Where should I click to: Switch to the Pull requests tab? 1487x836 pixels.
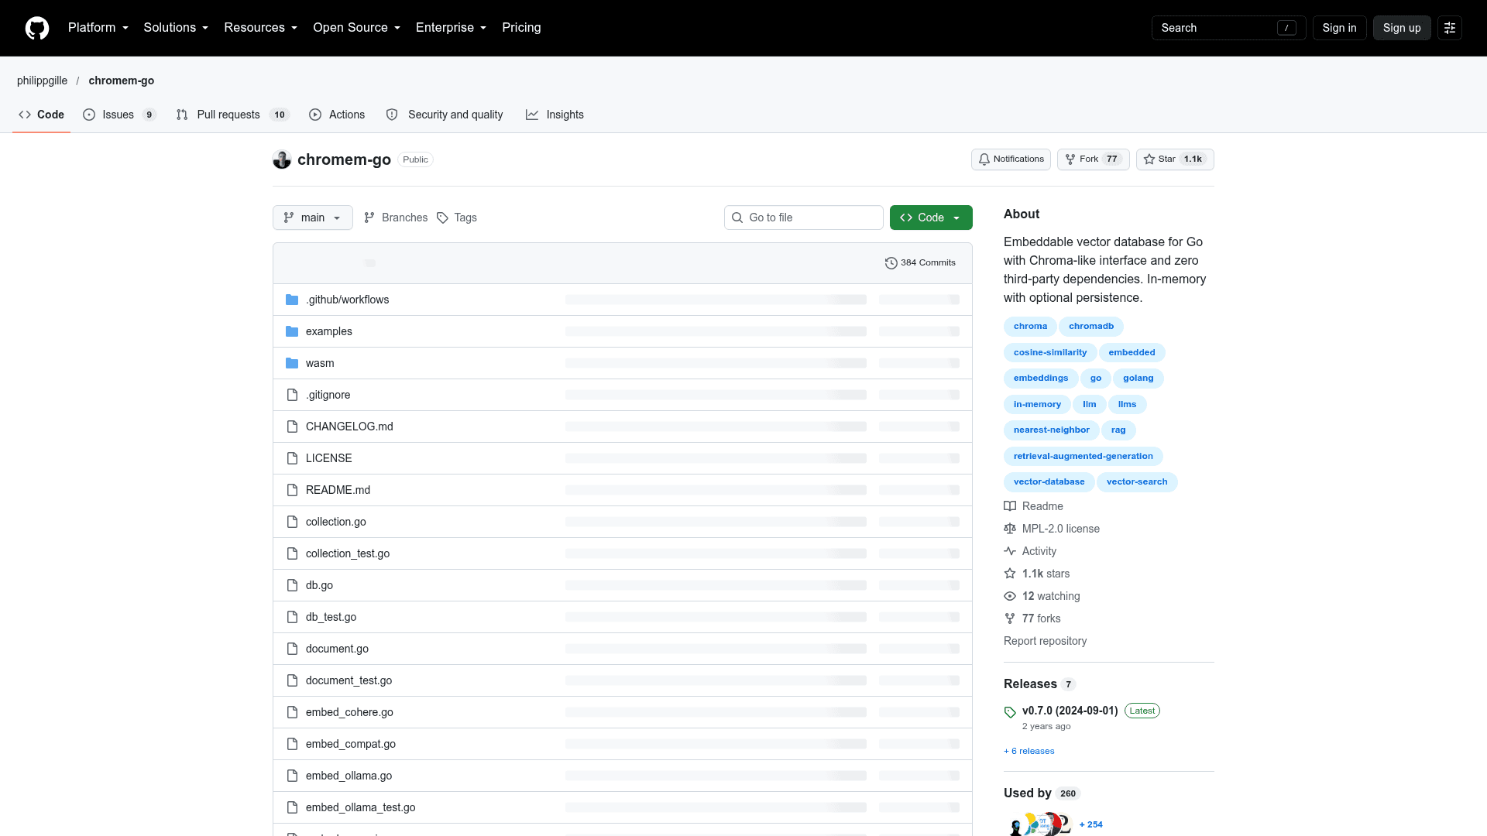(233, 115)
